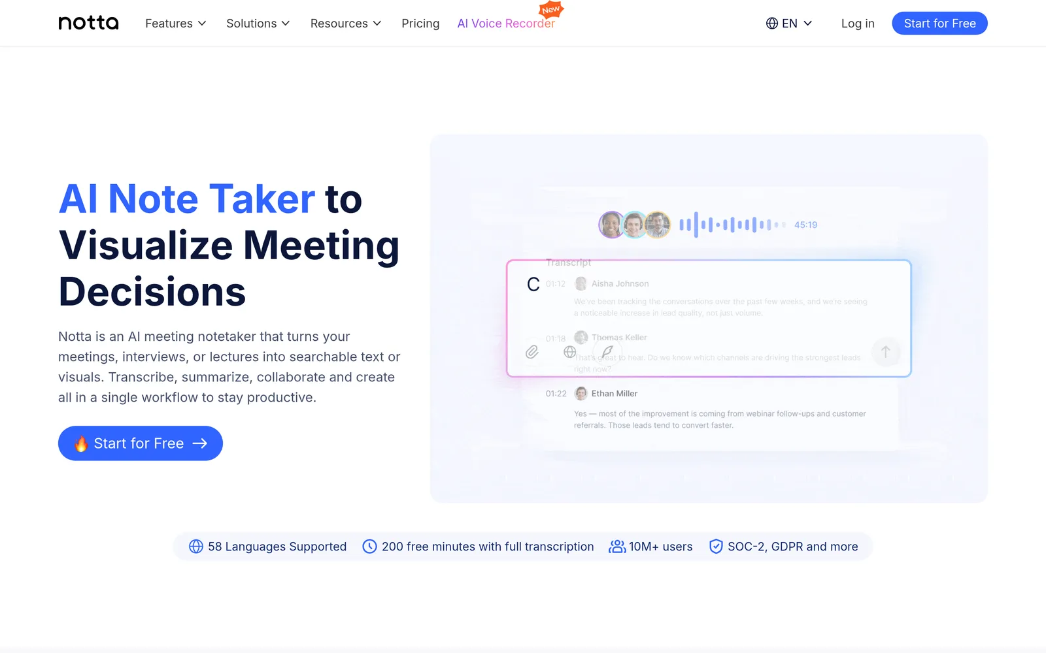Click the fire icon on hero button
The height and width of the screenshot is (653, 1046).
[x=81, y=444]
